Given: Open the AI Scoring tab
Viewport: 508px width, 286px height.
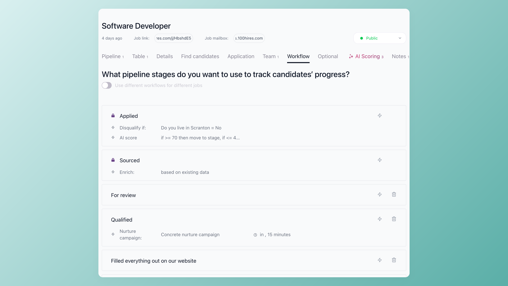Looking at the screenshot, I should (x=366, y=56).
